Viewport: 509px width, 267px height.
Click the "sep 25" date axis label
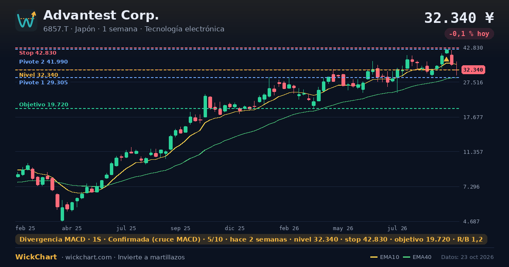pyautogui.click(x=181, y=228)
